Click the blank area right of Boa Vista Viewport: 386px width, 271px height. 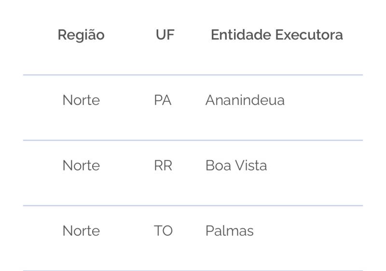tap(315, 166)
